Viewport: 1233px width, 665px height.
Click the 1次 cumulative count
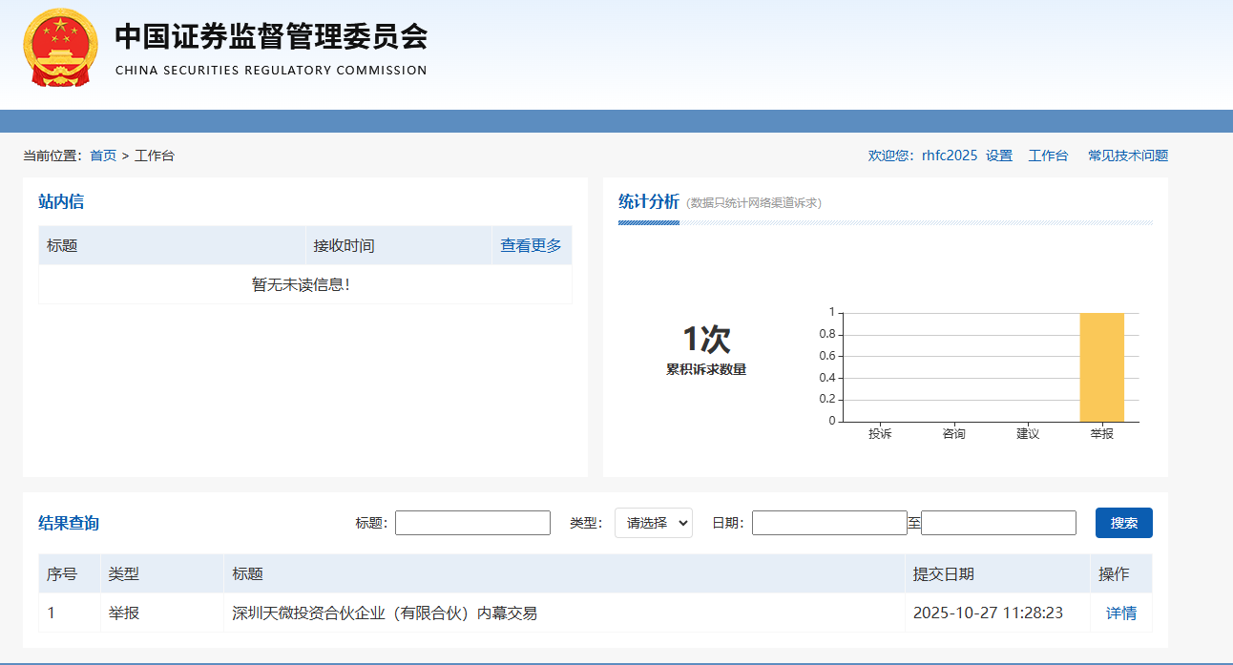coord(706,340)
